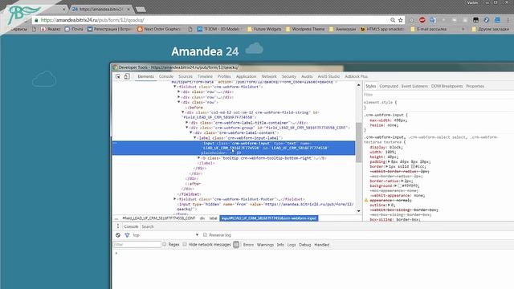Open the console drawer three-dot menu

pos(118,226)
